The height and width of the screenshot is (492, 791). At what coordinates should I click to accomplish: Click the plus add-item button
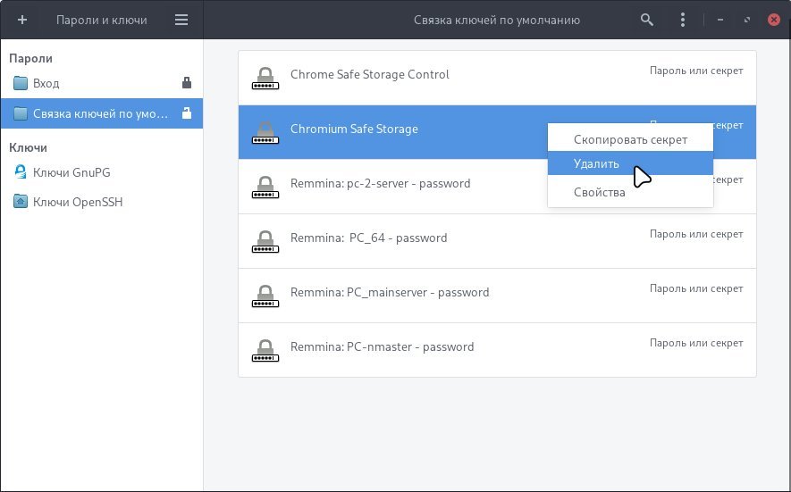[22, 20]
